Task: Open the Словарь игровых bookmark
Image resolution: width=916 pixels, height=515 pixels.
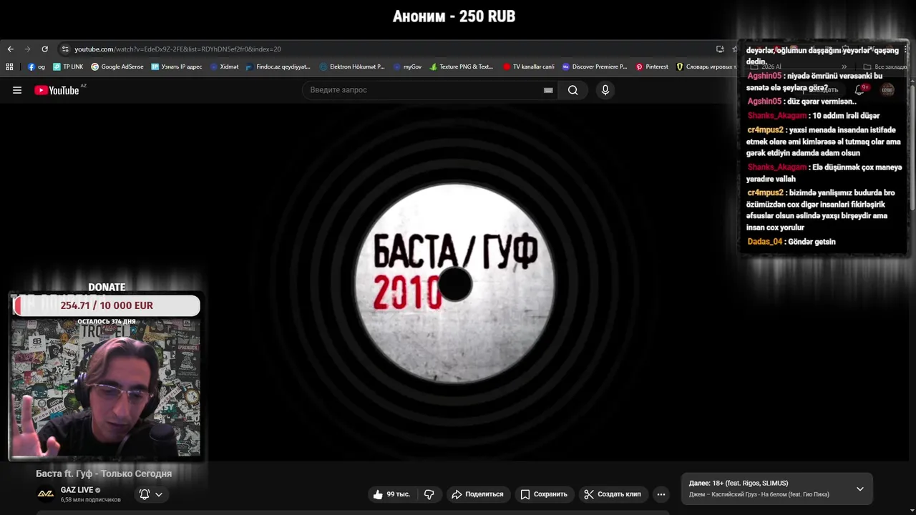Action: coord(706,67)
